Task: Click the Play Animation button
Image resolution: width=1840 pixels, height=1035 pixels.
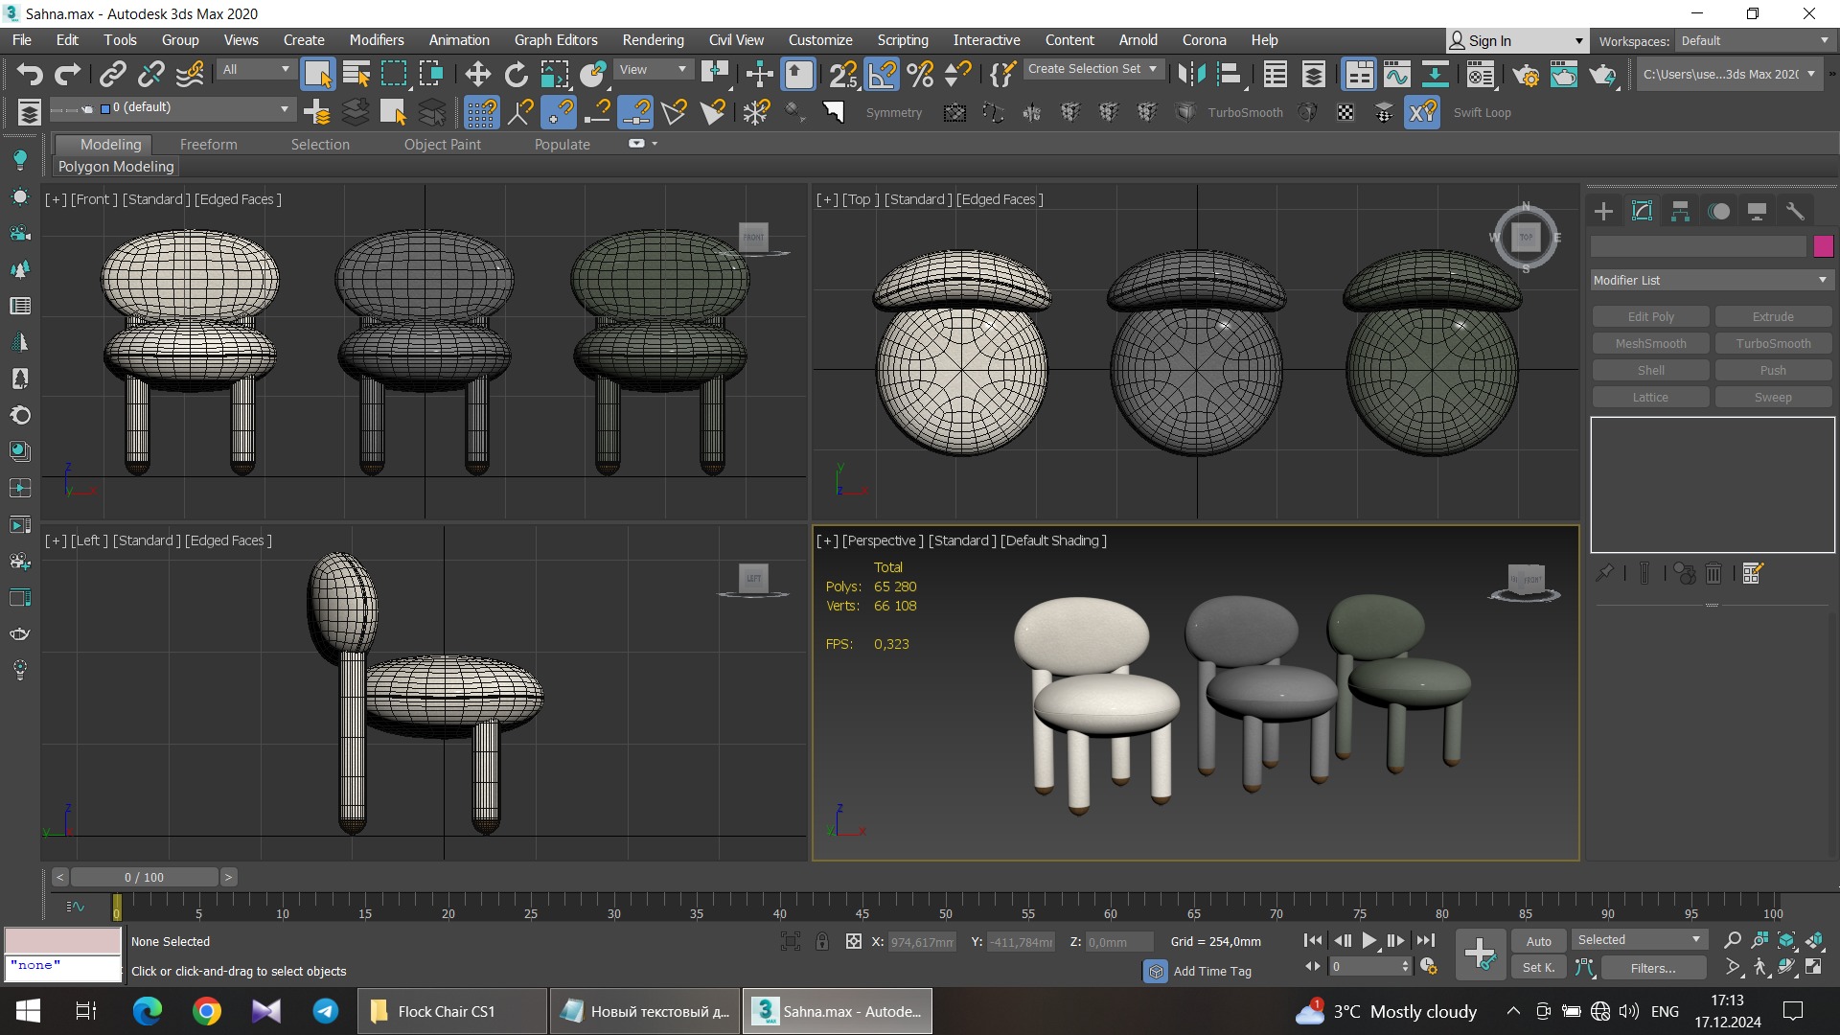Action: [x=1369, y=940]
